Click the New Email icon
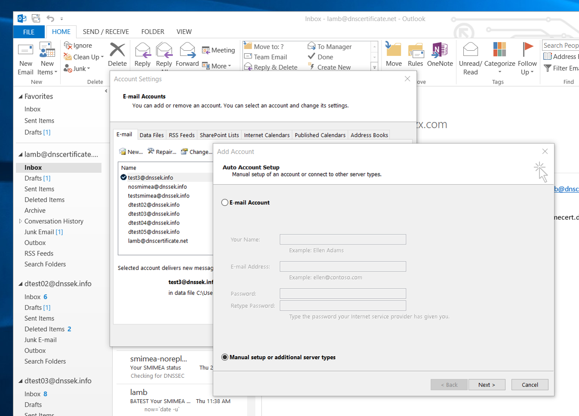This screenshot has height=416, width=579. [25, 50]
